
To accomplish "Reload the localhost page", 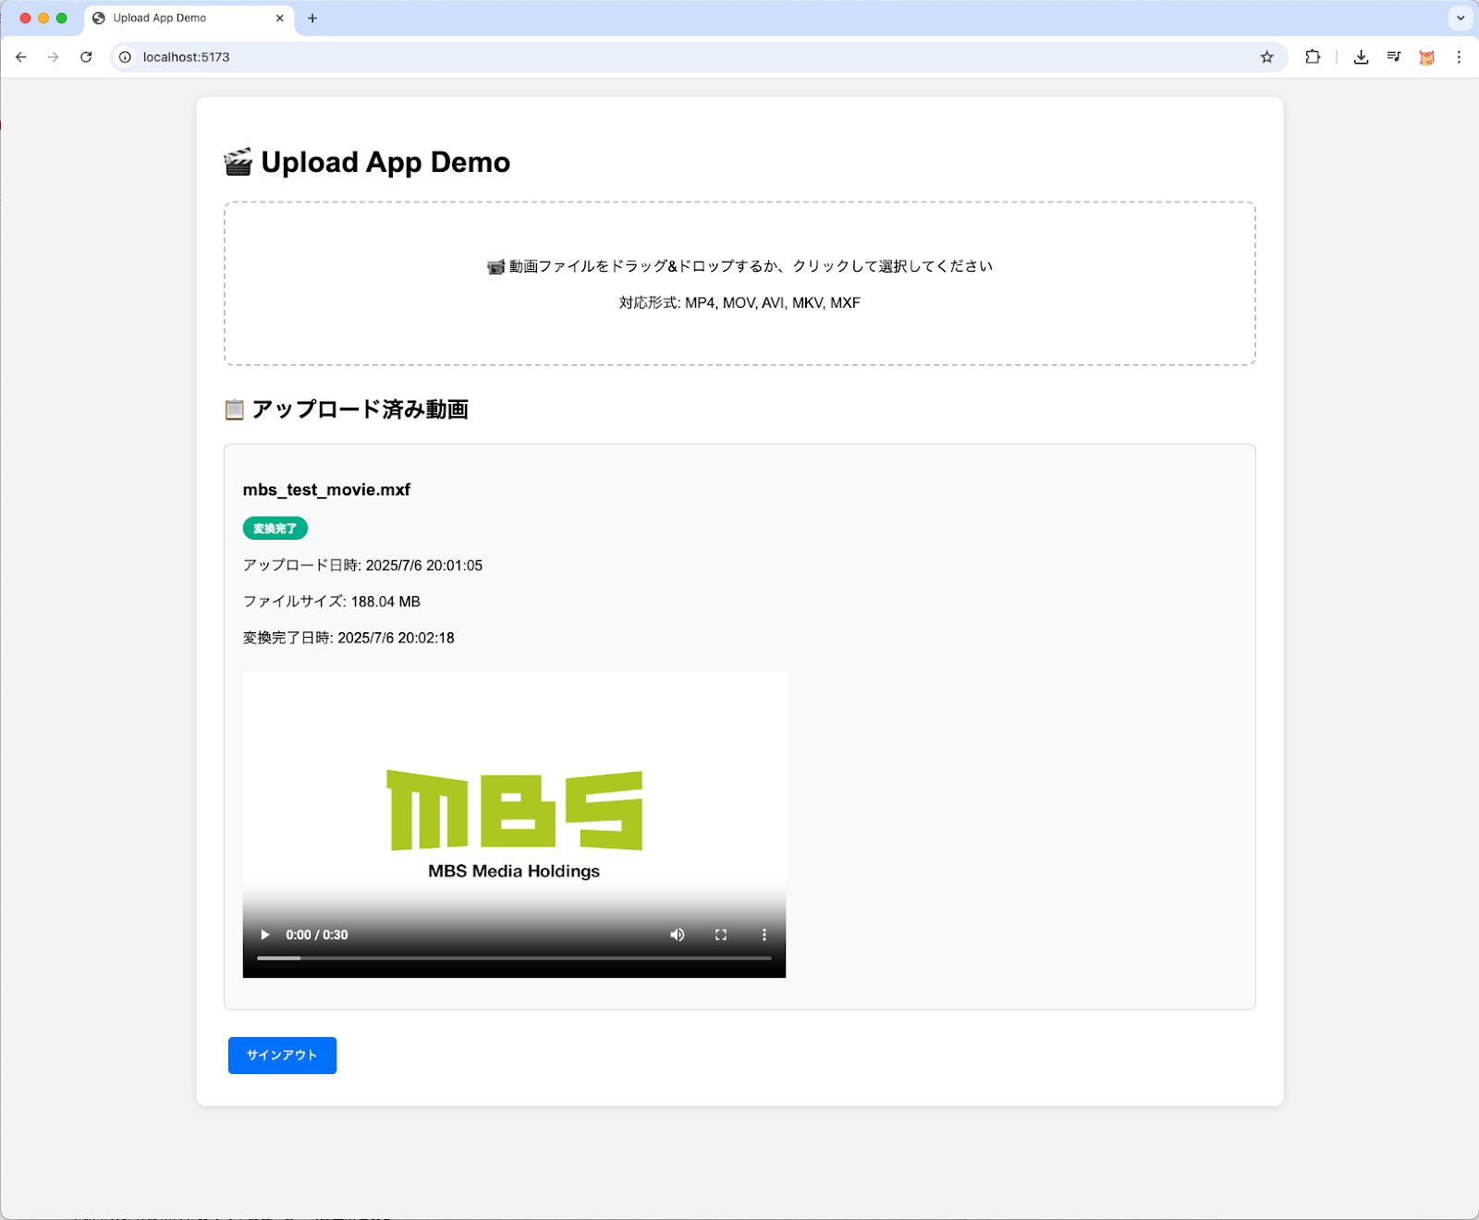I will [x=86, y=57].
